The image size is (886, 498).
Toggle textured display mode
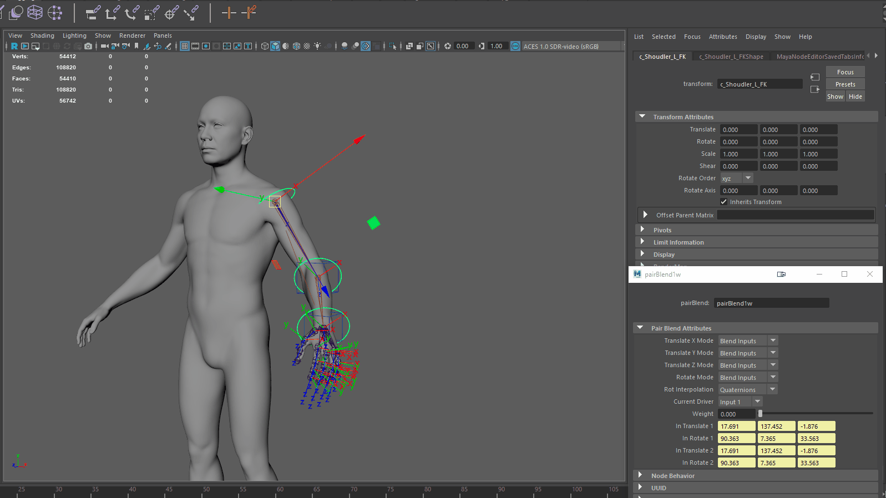tap(307, 46)
